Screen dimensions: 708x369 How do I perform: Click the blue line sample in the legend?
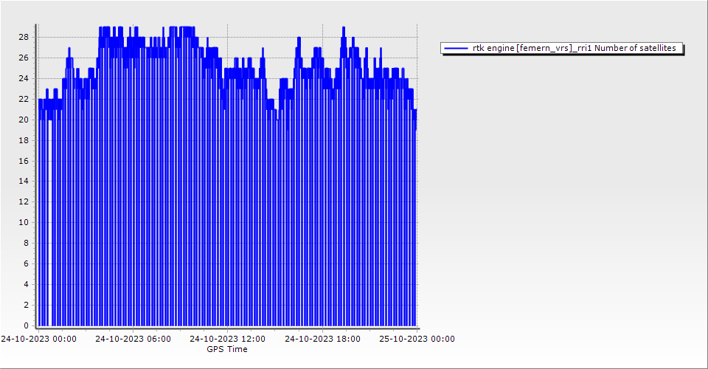(x=457, y=48)
